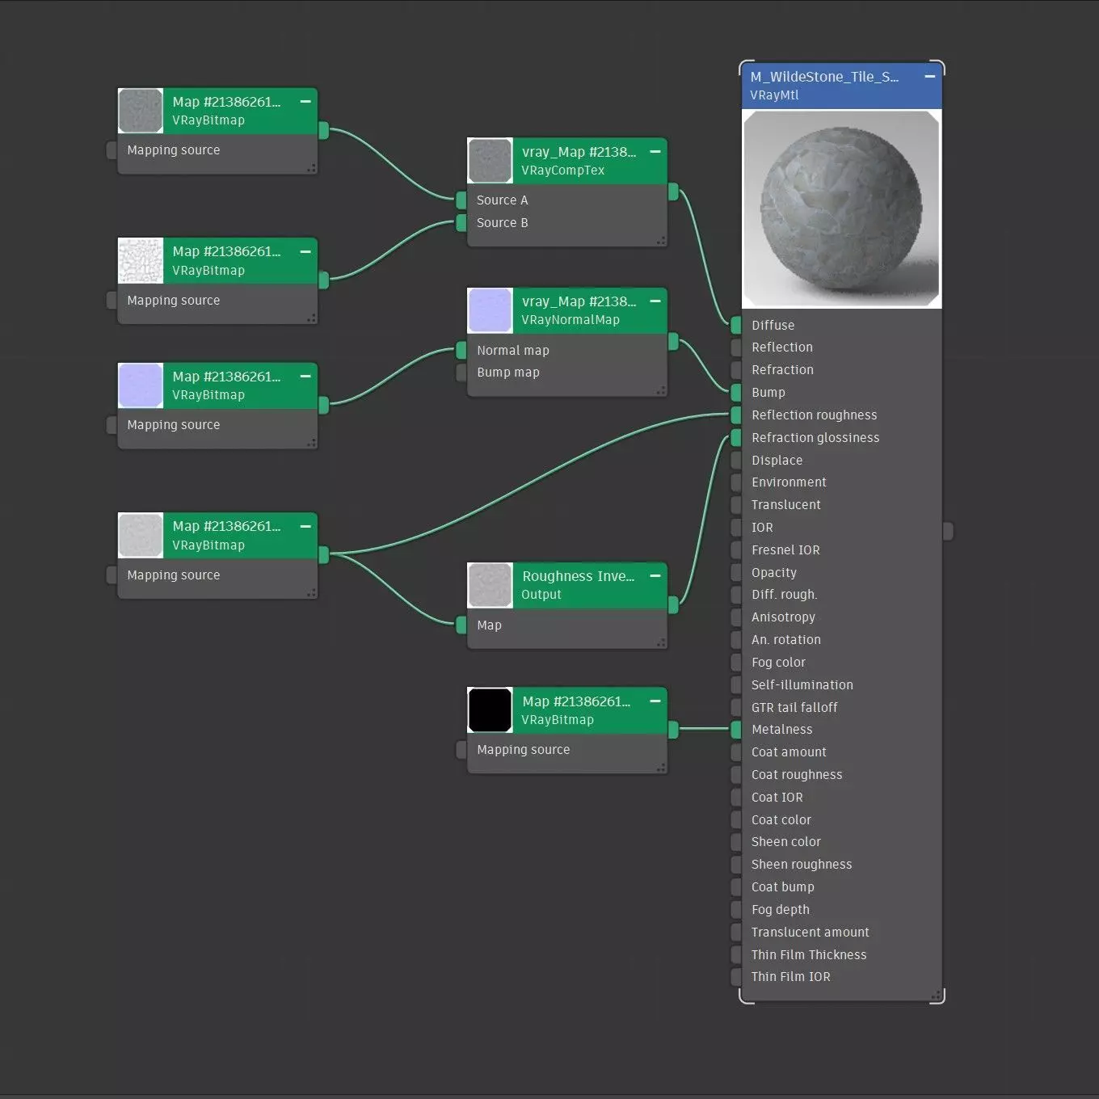
Task: Click the VRayMtl material output socket
Action: point(948,531)
